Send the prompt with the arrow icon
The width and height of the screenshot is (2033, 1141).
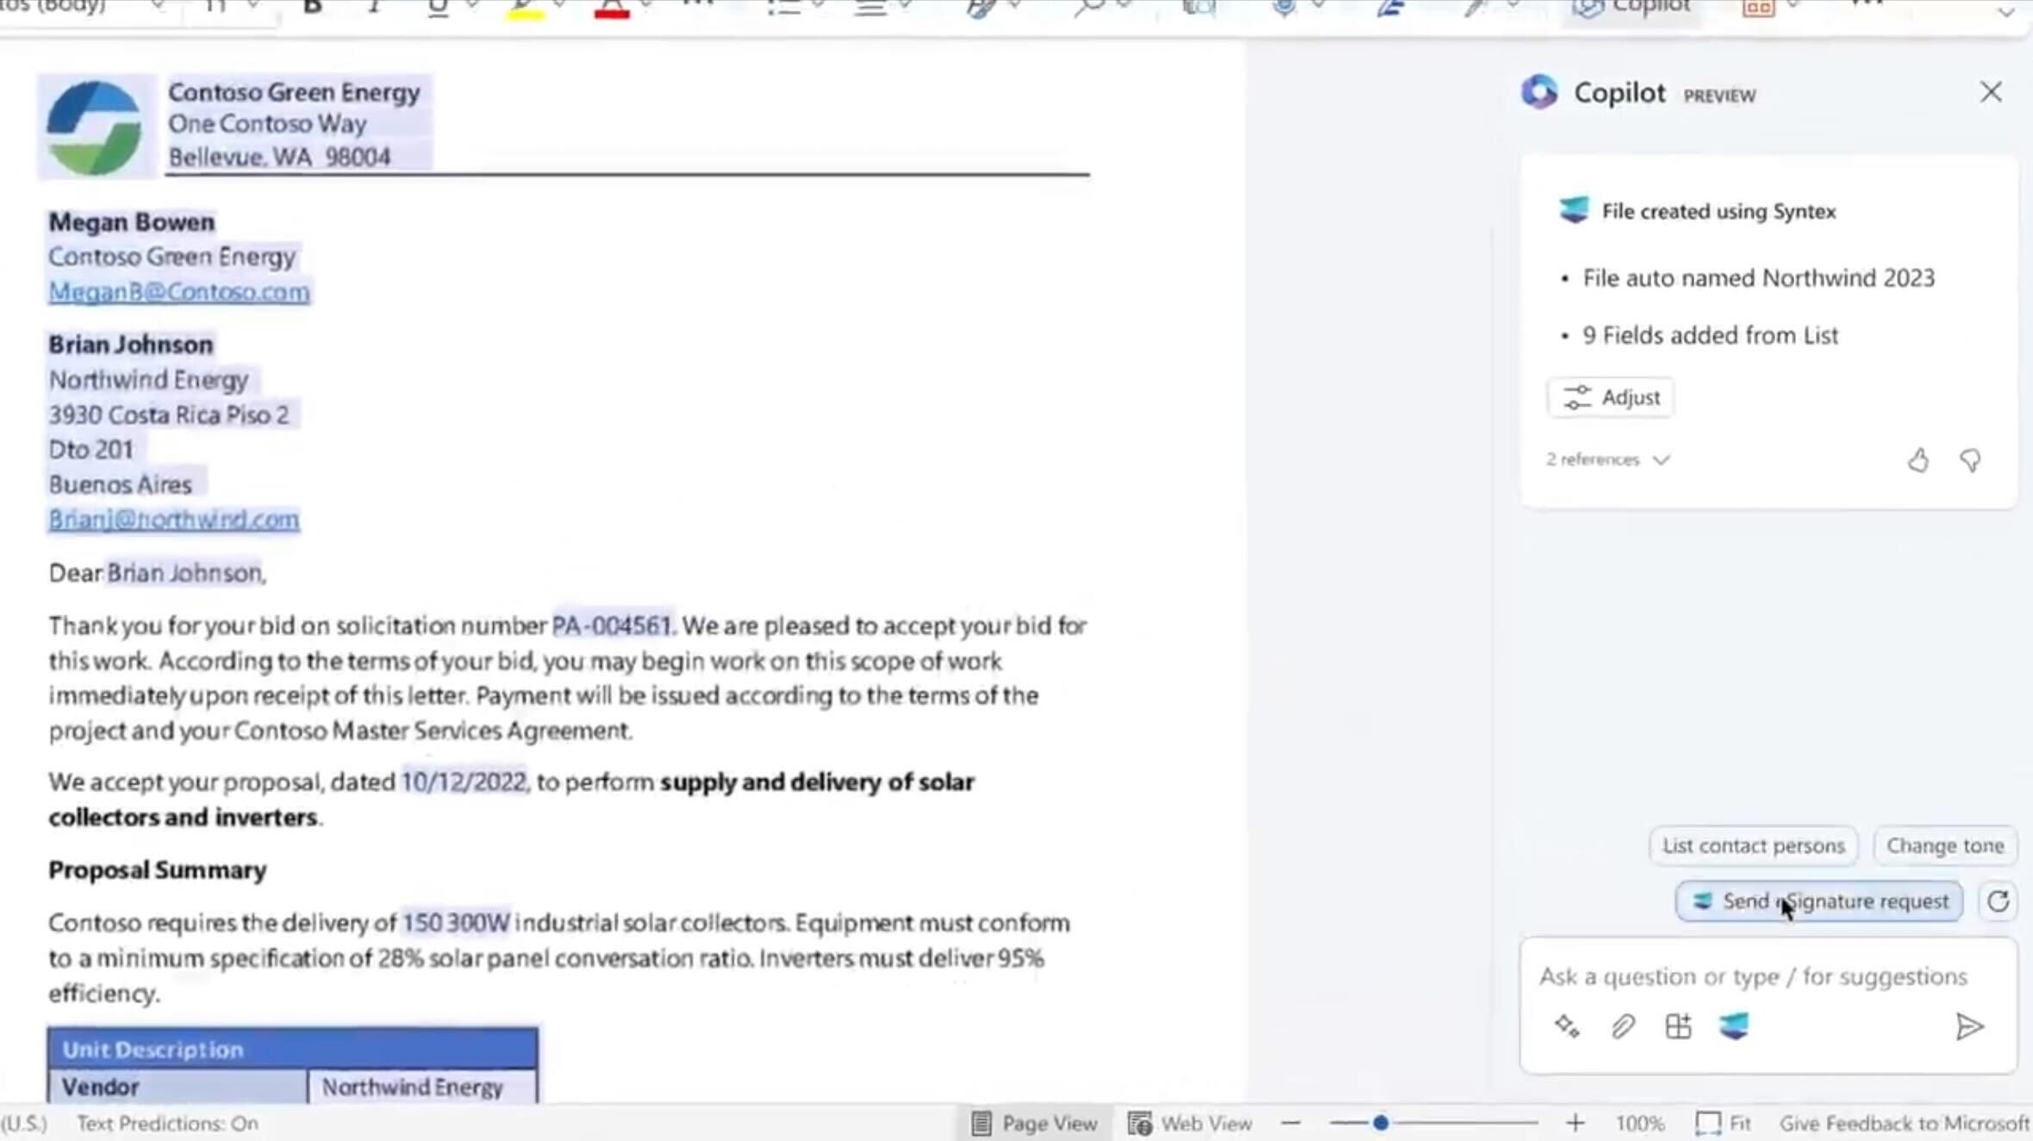coord(1969,1026)
